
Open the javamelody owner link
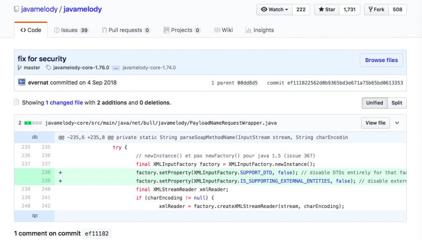[39, 9]
